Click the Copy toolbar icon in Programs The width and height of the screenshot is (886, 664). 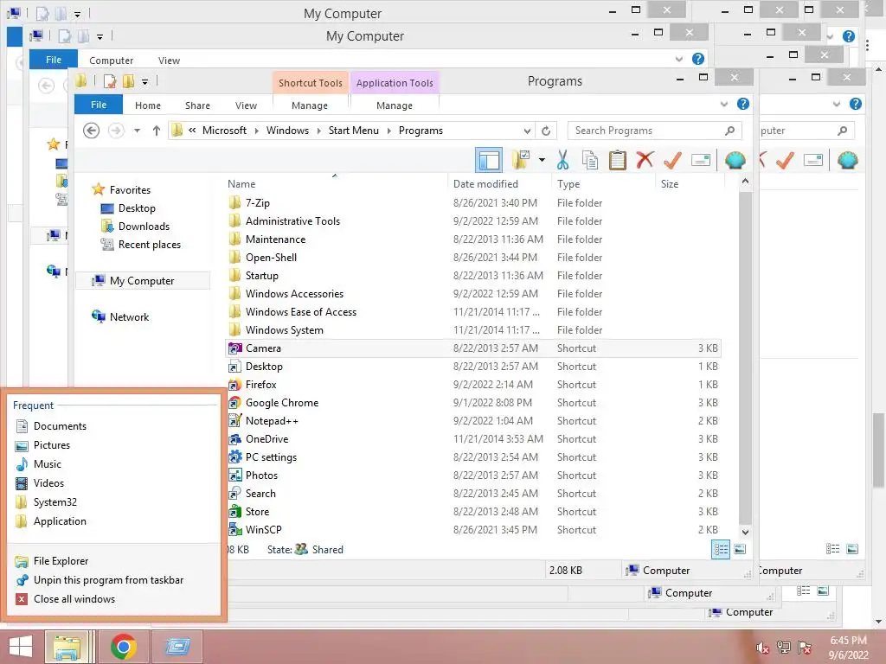tap(590, 160)
